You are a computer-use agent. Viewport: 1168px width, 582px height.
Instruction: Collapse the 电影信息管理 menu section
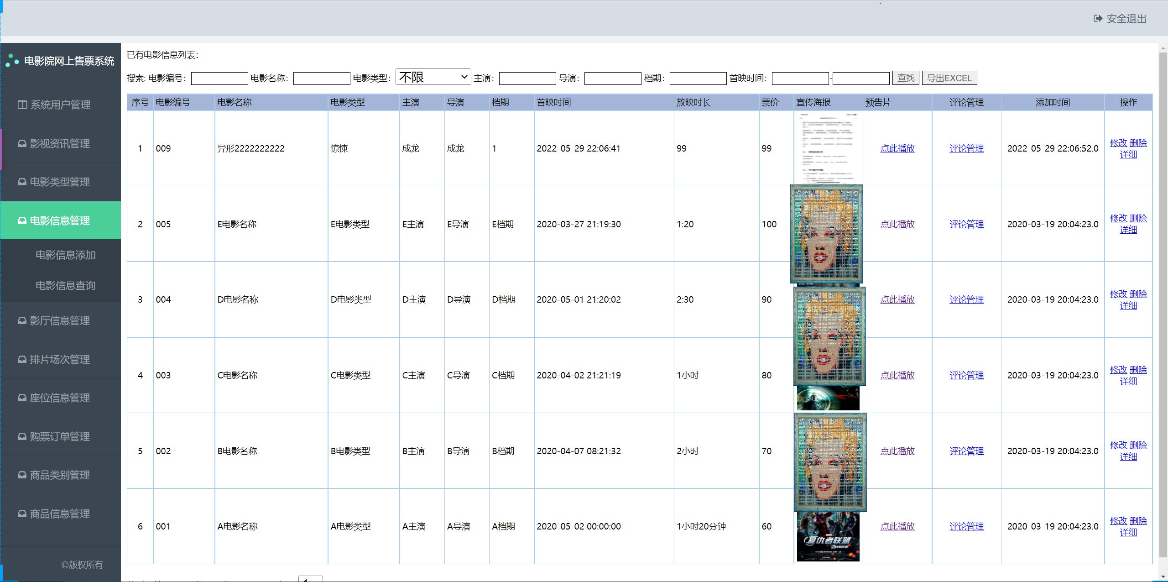click(60, 220)
